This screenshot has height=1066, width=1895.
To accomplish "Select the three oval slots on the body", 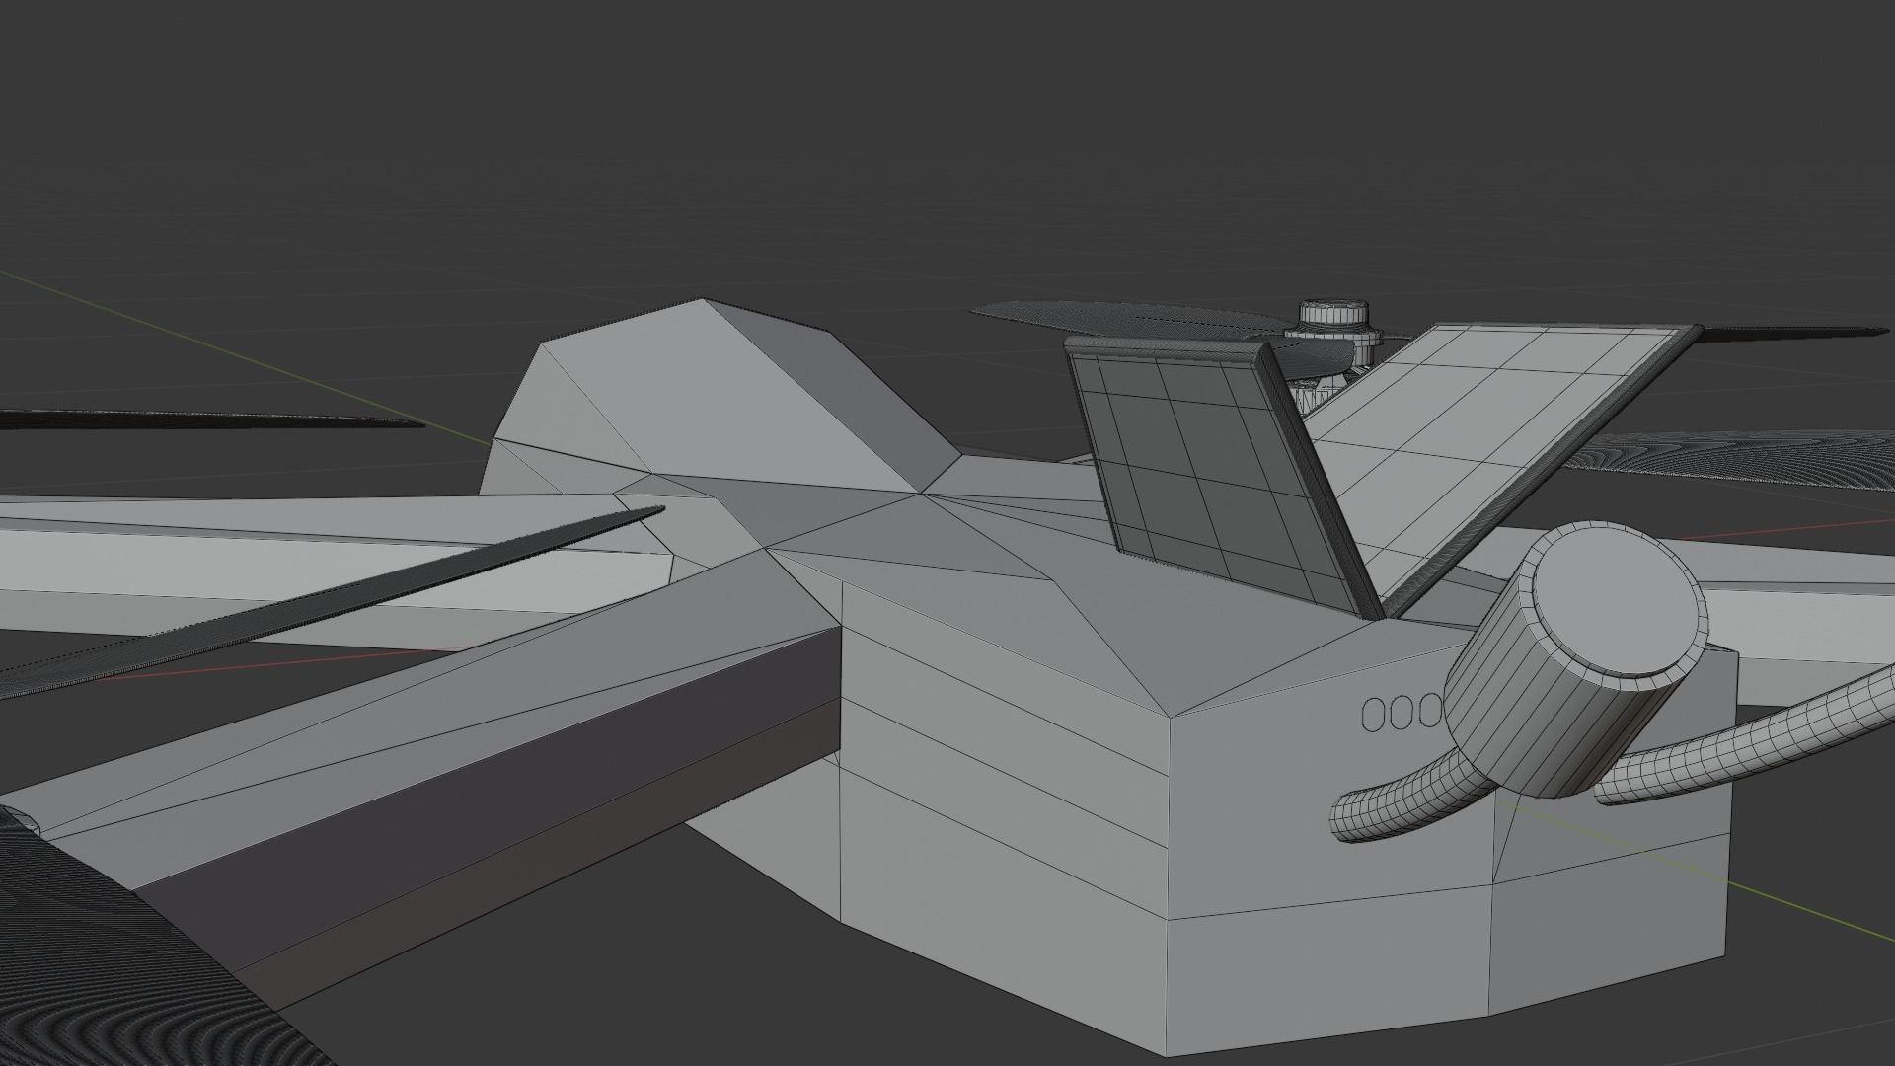I will pos(1403,713).
